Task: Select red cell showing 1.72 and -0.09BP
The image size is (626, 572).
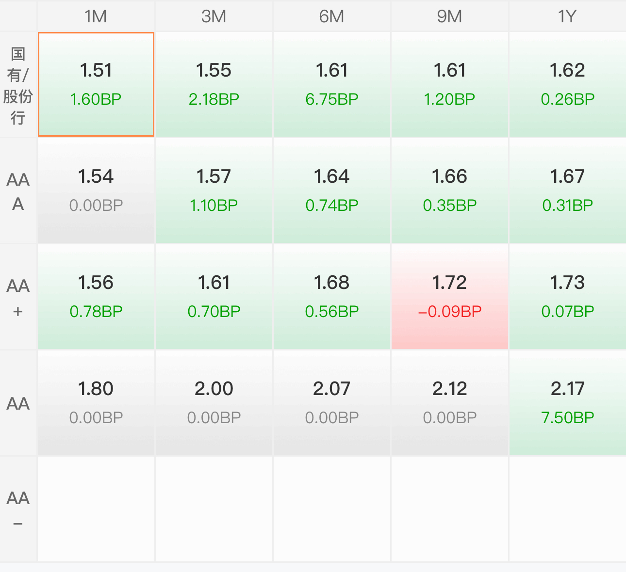Action: pos(450,297)
